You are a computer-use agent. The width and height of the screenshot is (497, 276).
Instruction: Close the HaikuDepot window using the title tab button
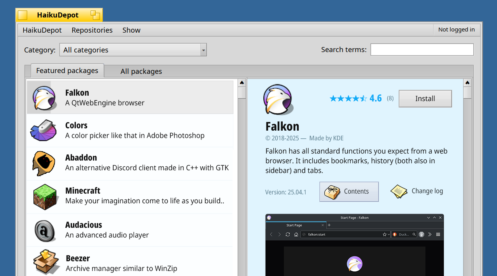pyautogui.click(x=23, y=15)
